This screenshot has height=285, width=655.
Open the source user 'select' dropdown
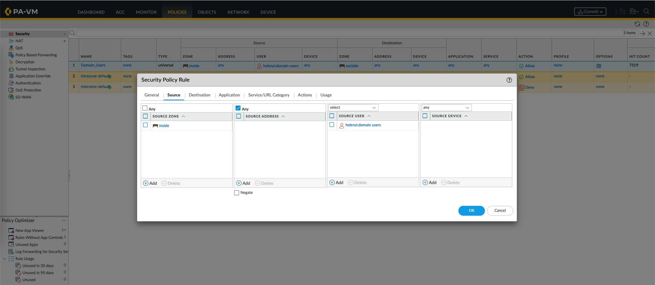coord(353,108)
